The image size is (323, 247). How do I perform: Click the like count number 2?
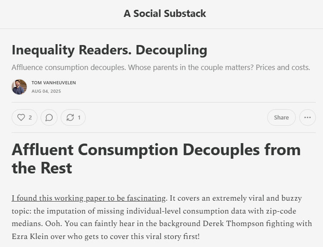coord(30,117)
